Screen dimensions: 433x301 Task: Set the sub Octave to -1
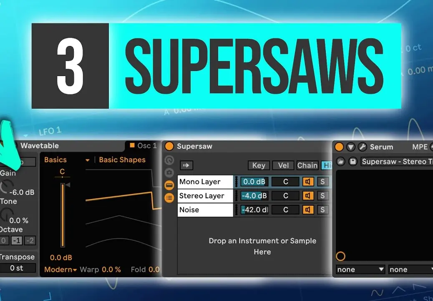pos(17,241)
